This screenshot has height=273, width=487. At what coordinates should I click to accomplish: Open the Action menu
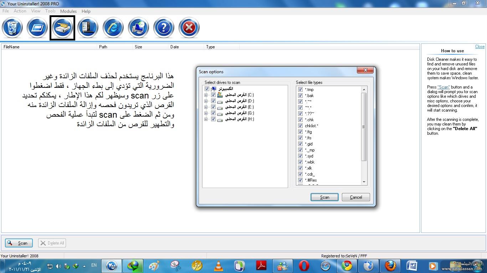[20, 11]
